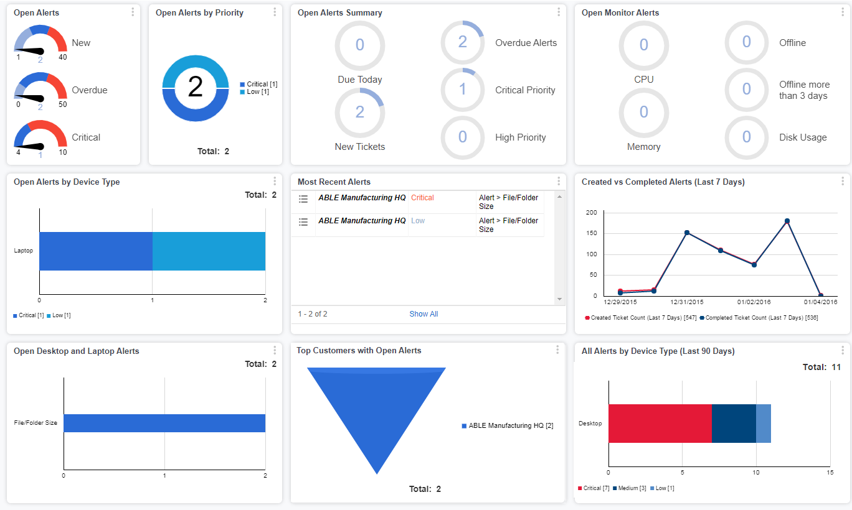Click the red Critical segment of Desktop bar
Image resolution: width=852 pixels, height=510 pixels.
pos(660,424)
